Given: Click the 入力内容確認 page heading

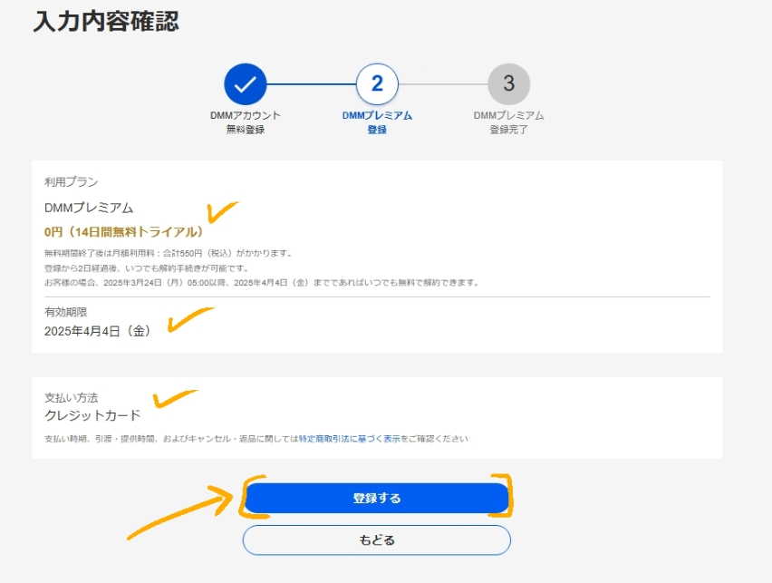Looking at the screenshot, I should tap(106, 22).
